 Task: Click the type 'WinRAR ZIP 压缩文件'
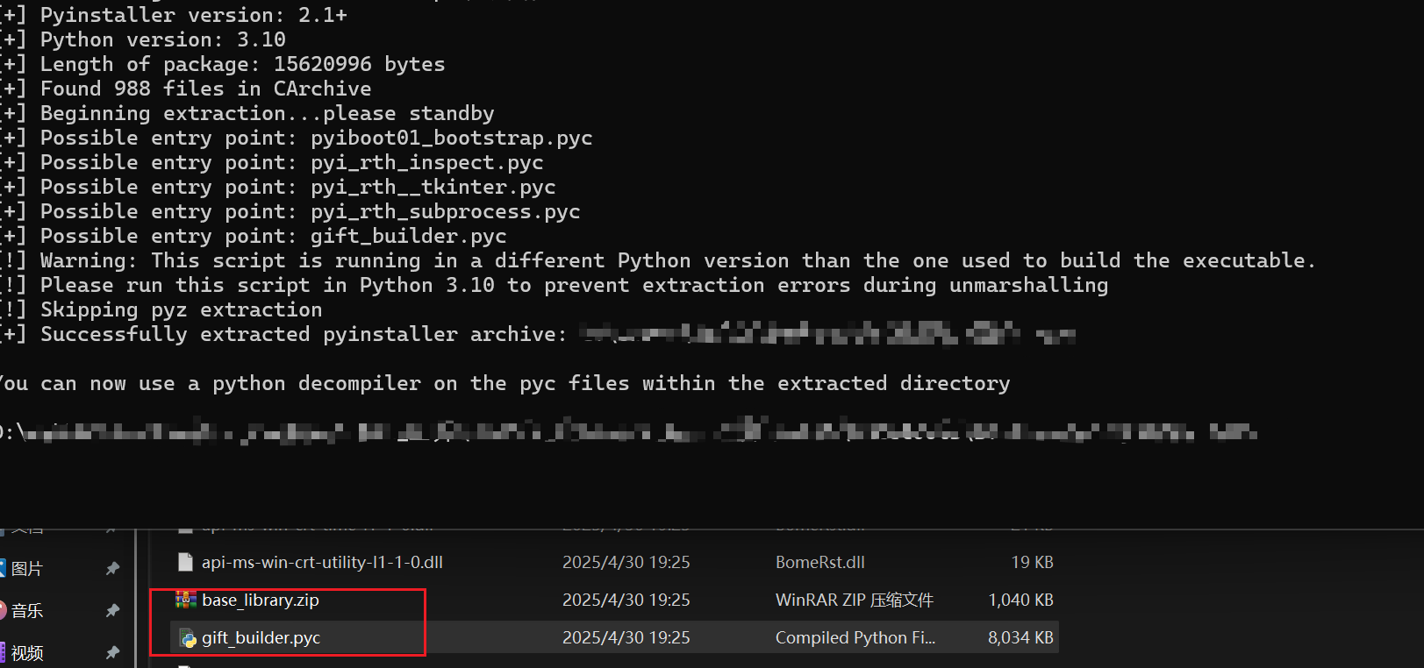pos(855,600)
